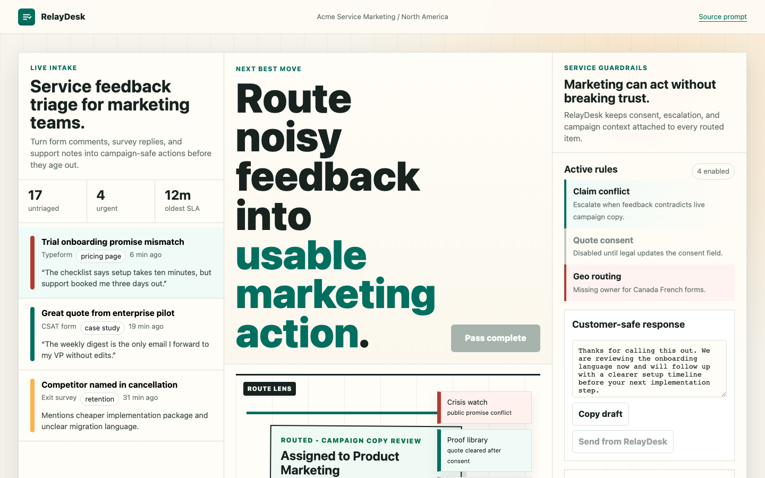The width and height of the screenshot is (765, 478).
Task: Click the Customer-safe response heading
Action: point(628,325)
